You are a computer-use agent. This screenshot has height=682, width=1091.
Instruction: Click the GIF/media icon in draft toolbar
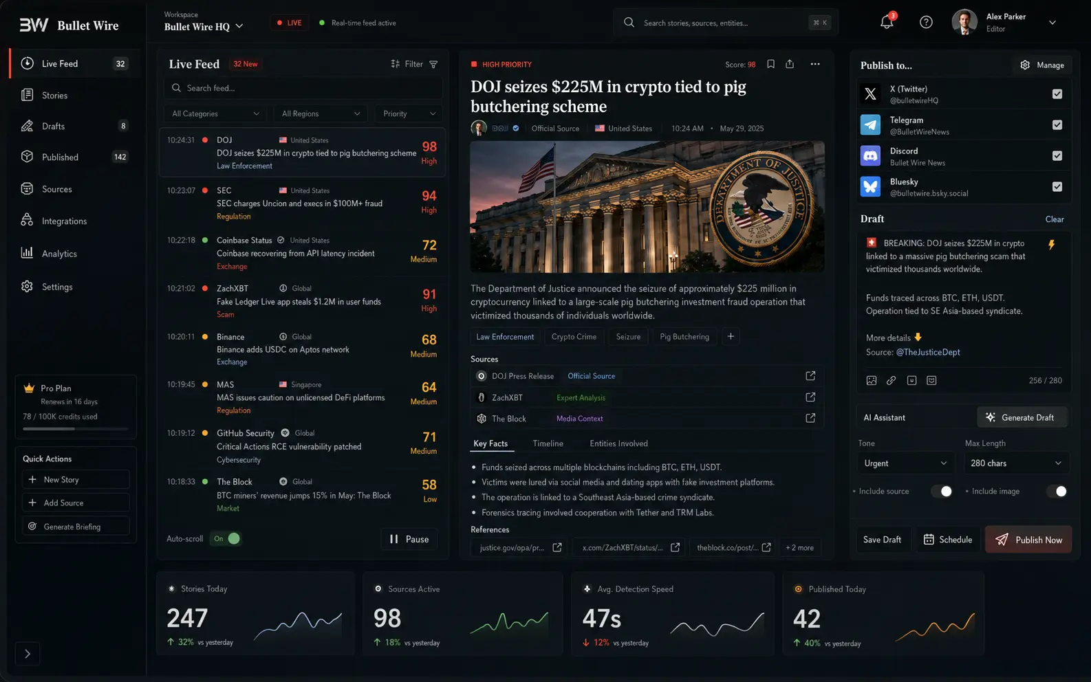pyautogui.click(x=911, y=380)
